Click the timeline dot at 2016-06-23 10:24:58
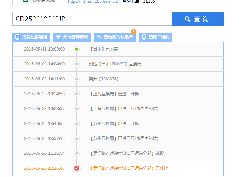The height and width of the screenshot is (177, 241). [77, 94]
